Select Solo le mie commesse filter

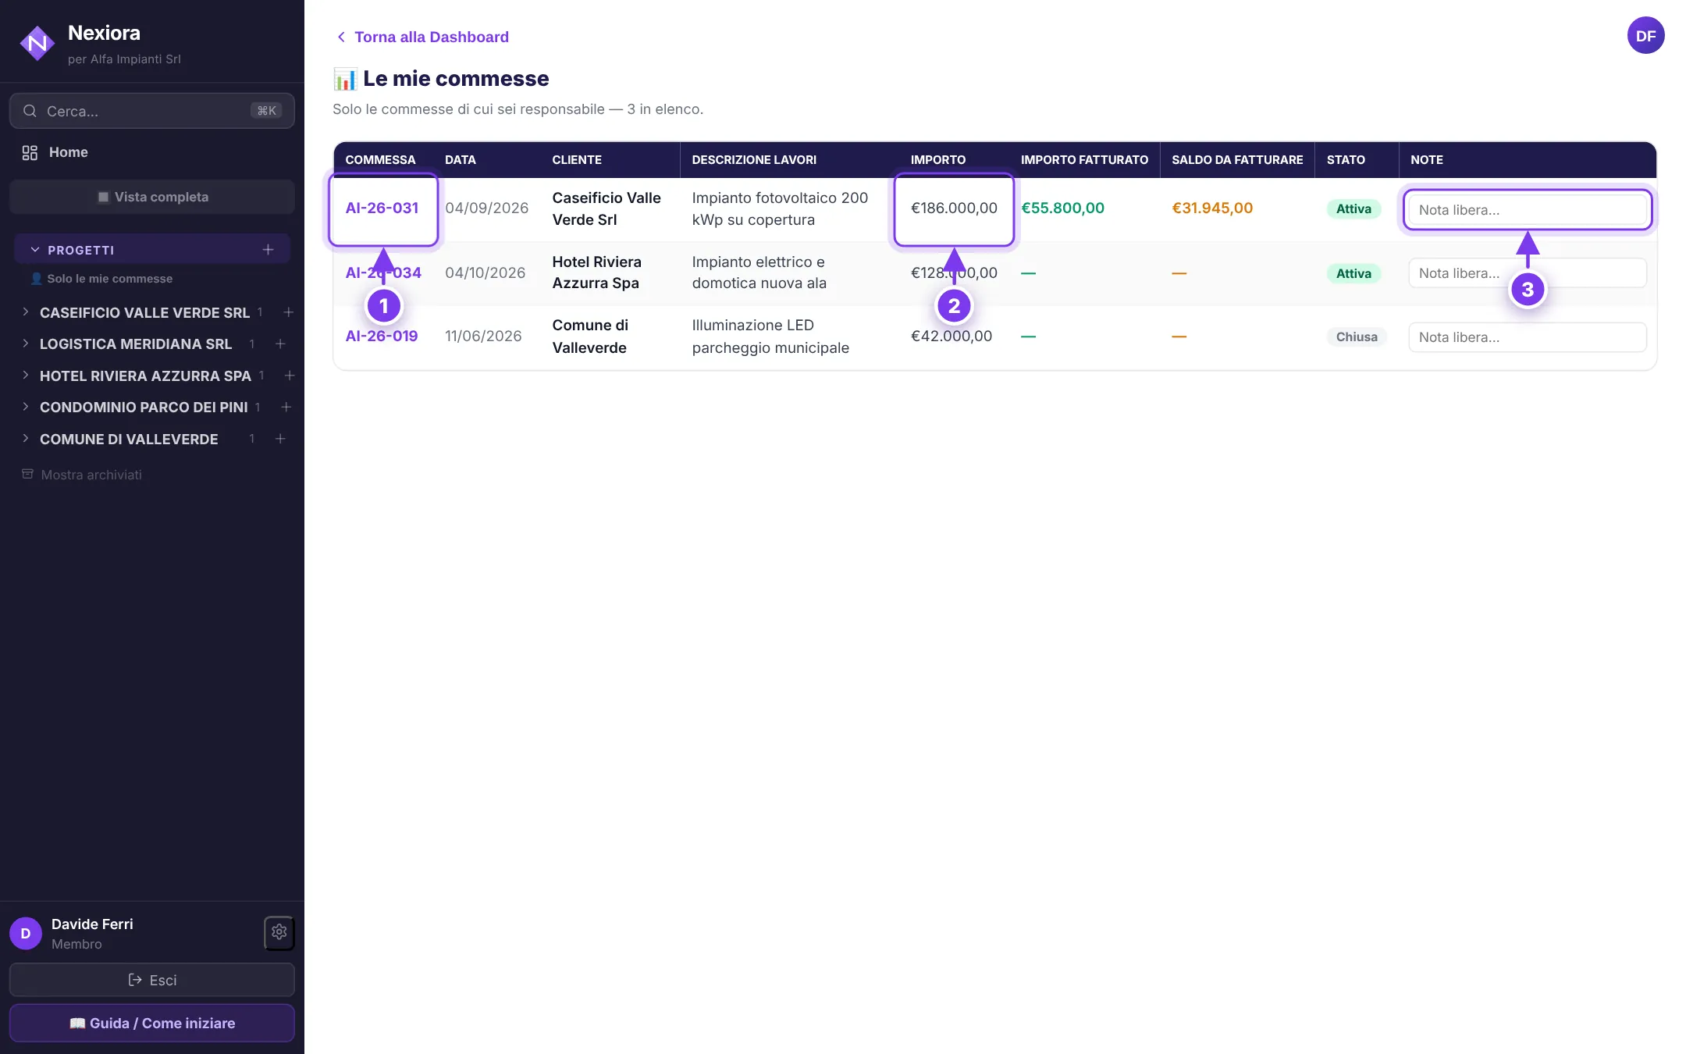click(x=101, y=279)
